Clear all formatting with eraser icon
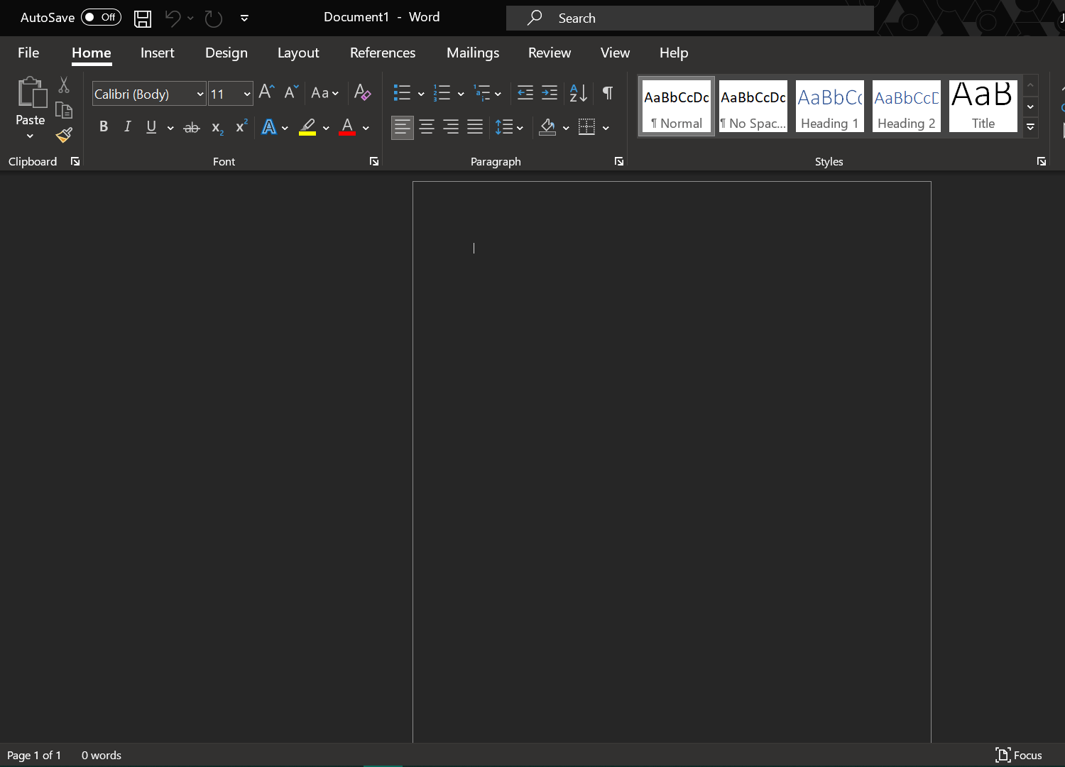The image size is (1065, 767). (x=362, y=92)
